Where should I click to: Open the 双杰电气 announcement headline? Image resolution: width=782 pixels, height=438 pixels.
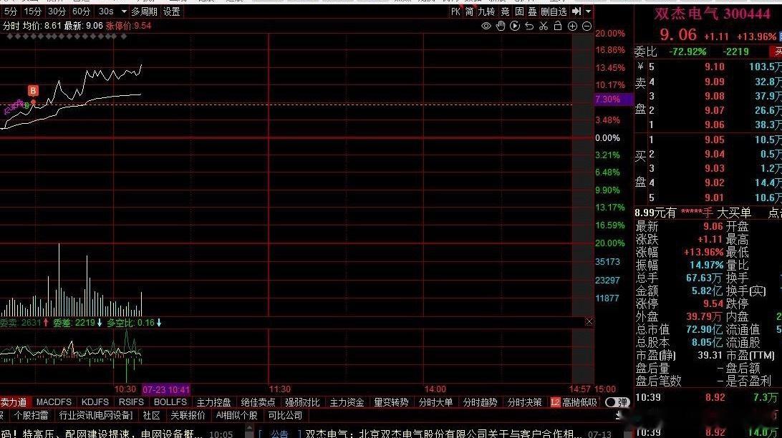pos(443,434)
